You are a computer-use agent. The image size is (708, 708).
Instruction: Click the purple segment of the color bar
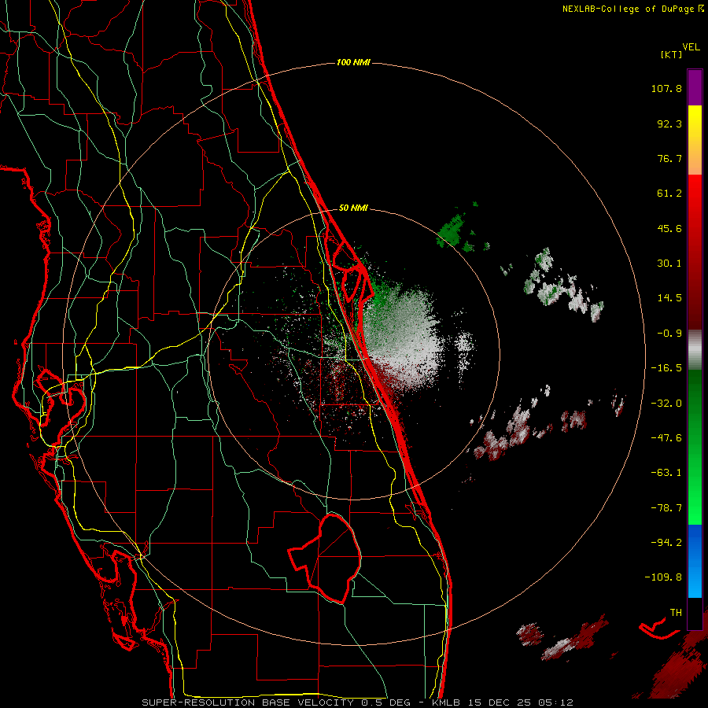tap(695, 87)
